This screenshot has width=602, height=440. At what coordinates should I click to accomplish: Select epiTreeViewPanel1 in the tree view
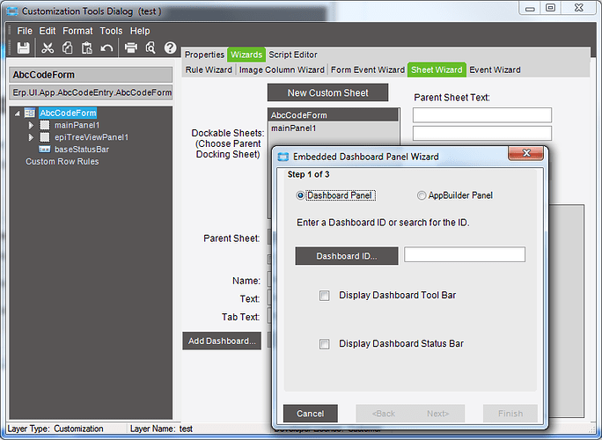pyautogui.click(x=92, y=137)
